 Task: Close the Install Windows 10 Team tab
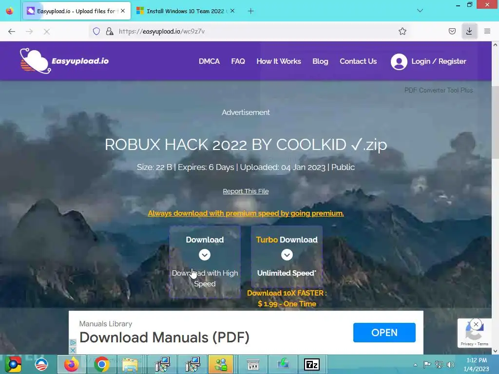point(232,11)
